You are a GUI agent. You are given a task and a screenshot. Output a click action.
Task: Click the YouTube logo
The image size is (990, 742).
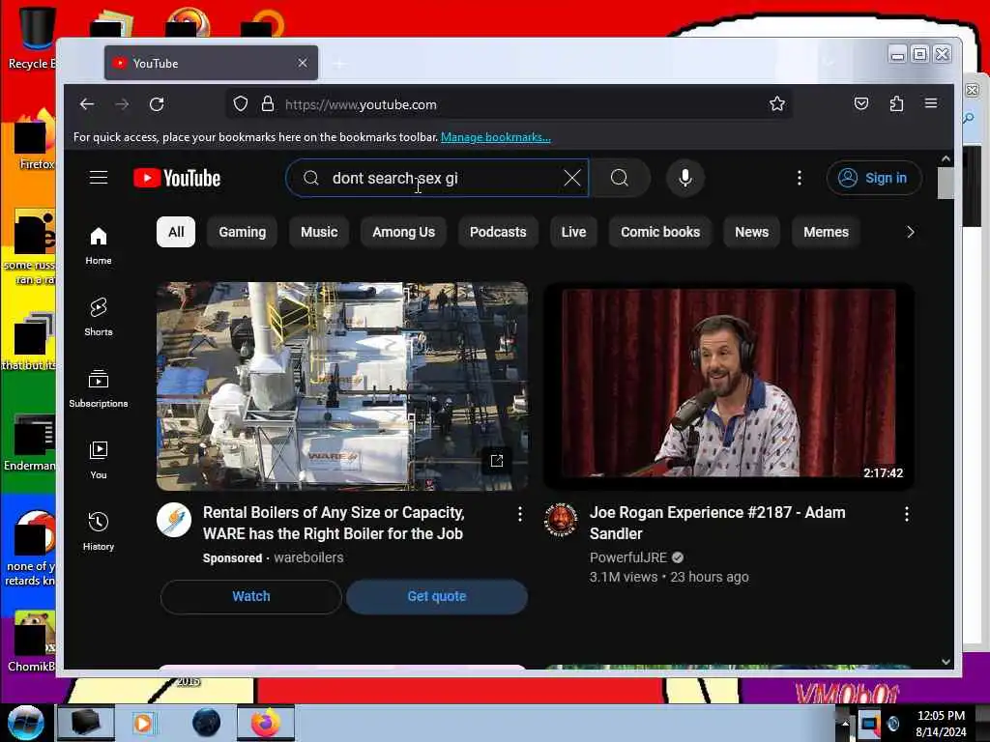coord(177,178)
